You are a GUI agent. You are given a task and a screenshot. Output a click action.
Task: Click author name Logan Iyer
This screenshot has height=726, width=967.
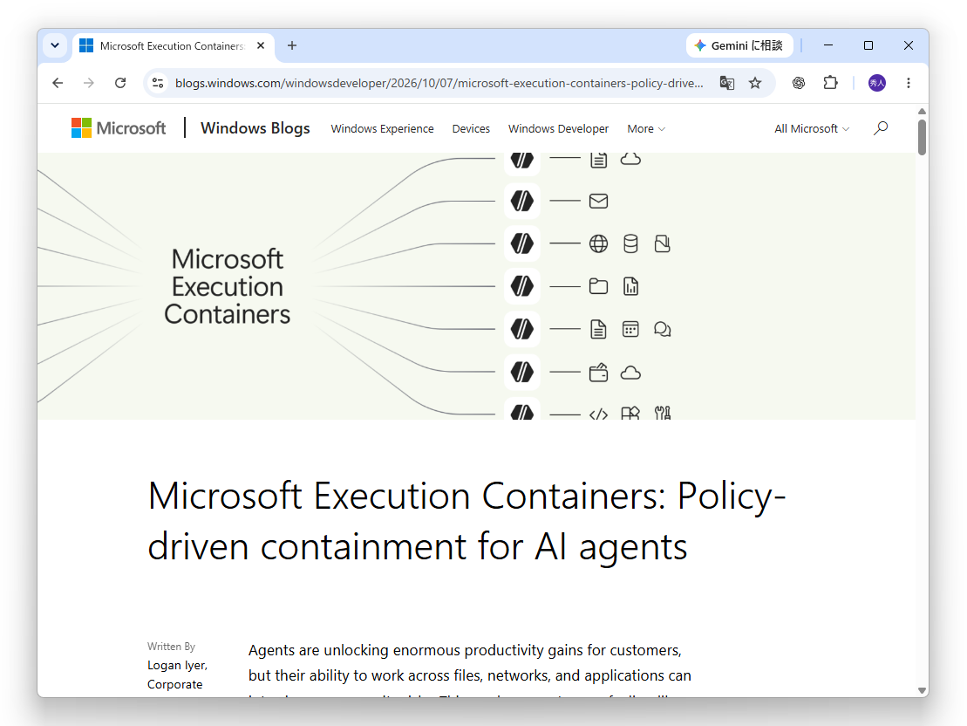click(x=177, y=665)
